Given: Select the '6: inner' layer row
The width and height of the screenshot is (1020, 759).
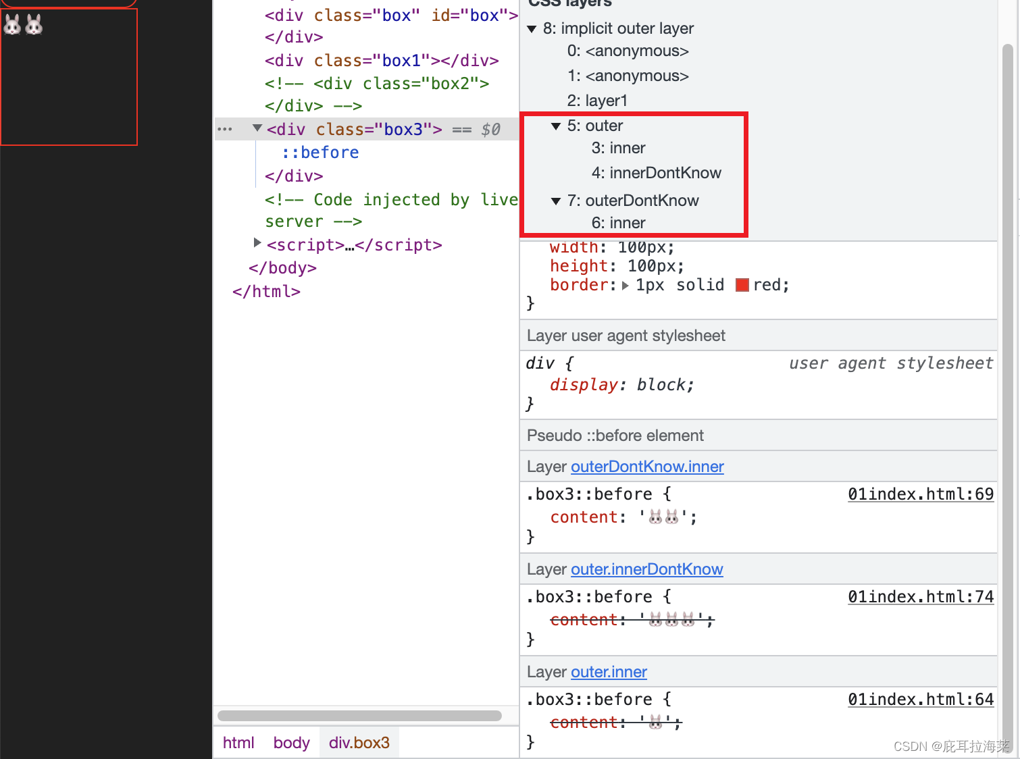Looking at the screenshot, I should tap(619, 223).
